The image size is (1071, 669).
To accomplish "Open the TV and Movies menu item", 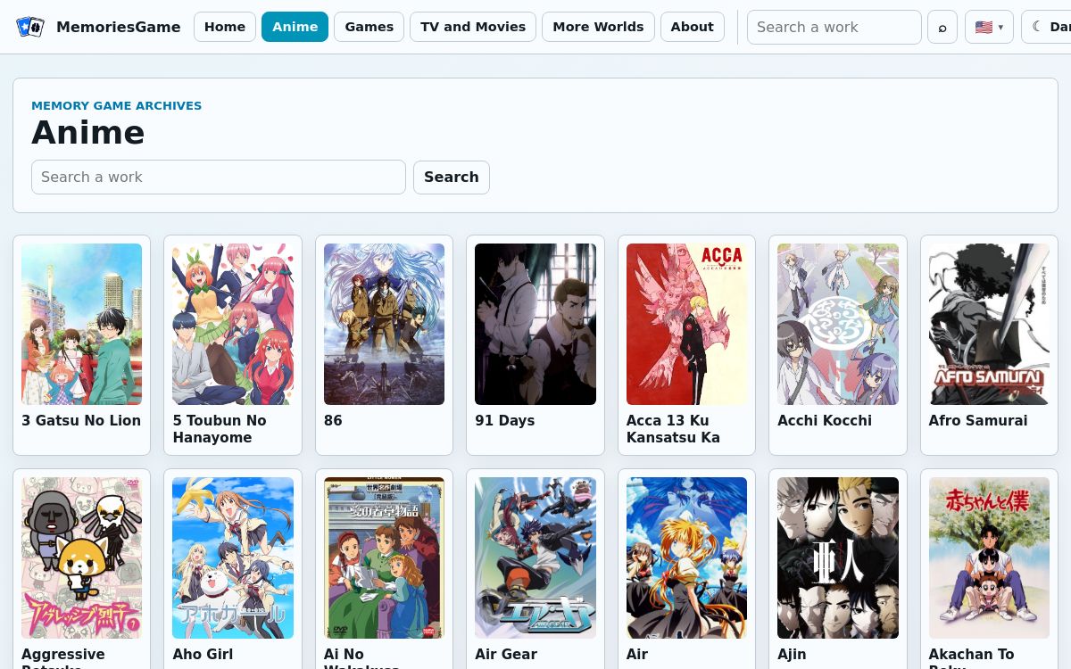I will [x=473, y=27].
